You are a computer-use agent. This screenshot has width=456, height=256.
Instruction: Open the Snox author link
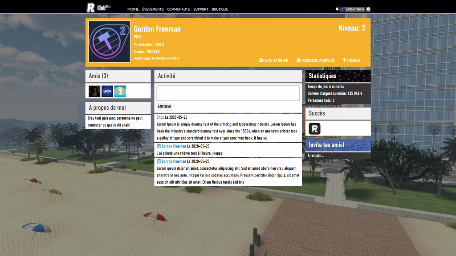pos(160,117)
